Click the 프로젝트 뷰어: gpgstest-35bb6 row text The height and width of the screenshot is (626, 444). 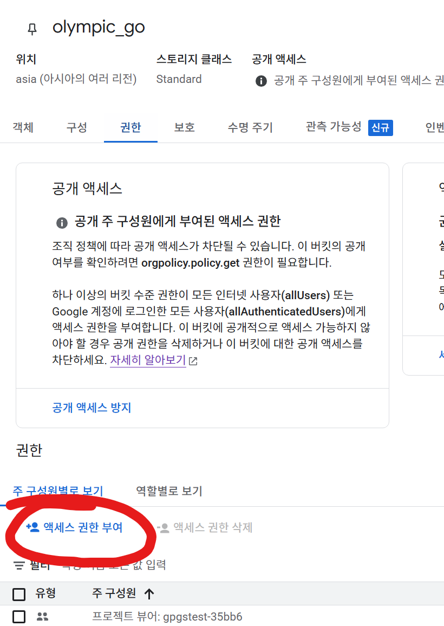pyautogui.click(x=167, y=616)
